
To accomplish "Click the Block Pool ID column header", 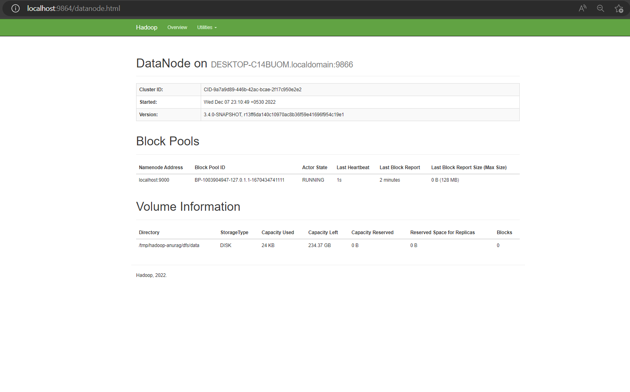I will click(x=210, y=168).
